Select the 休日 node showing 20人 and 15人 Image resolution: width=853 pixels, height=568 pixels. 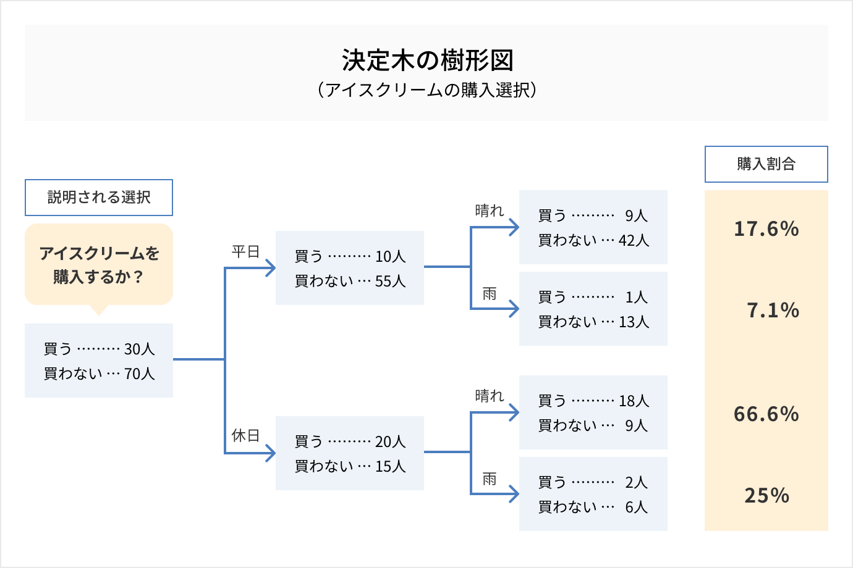[350, 453]
